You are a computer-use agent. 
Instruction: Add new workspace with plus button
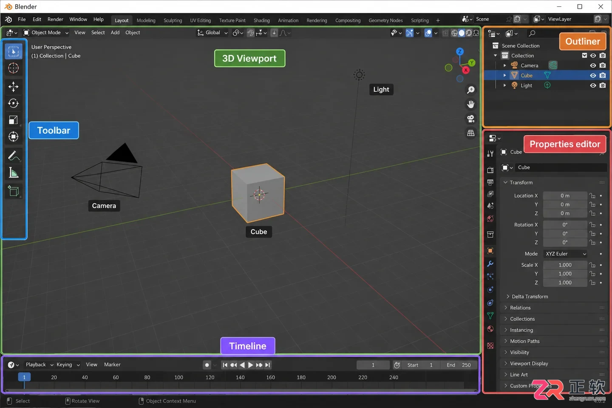pos(438,20)
